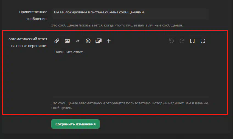Click the insert image icon

tap(67, 41)
